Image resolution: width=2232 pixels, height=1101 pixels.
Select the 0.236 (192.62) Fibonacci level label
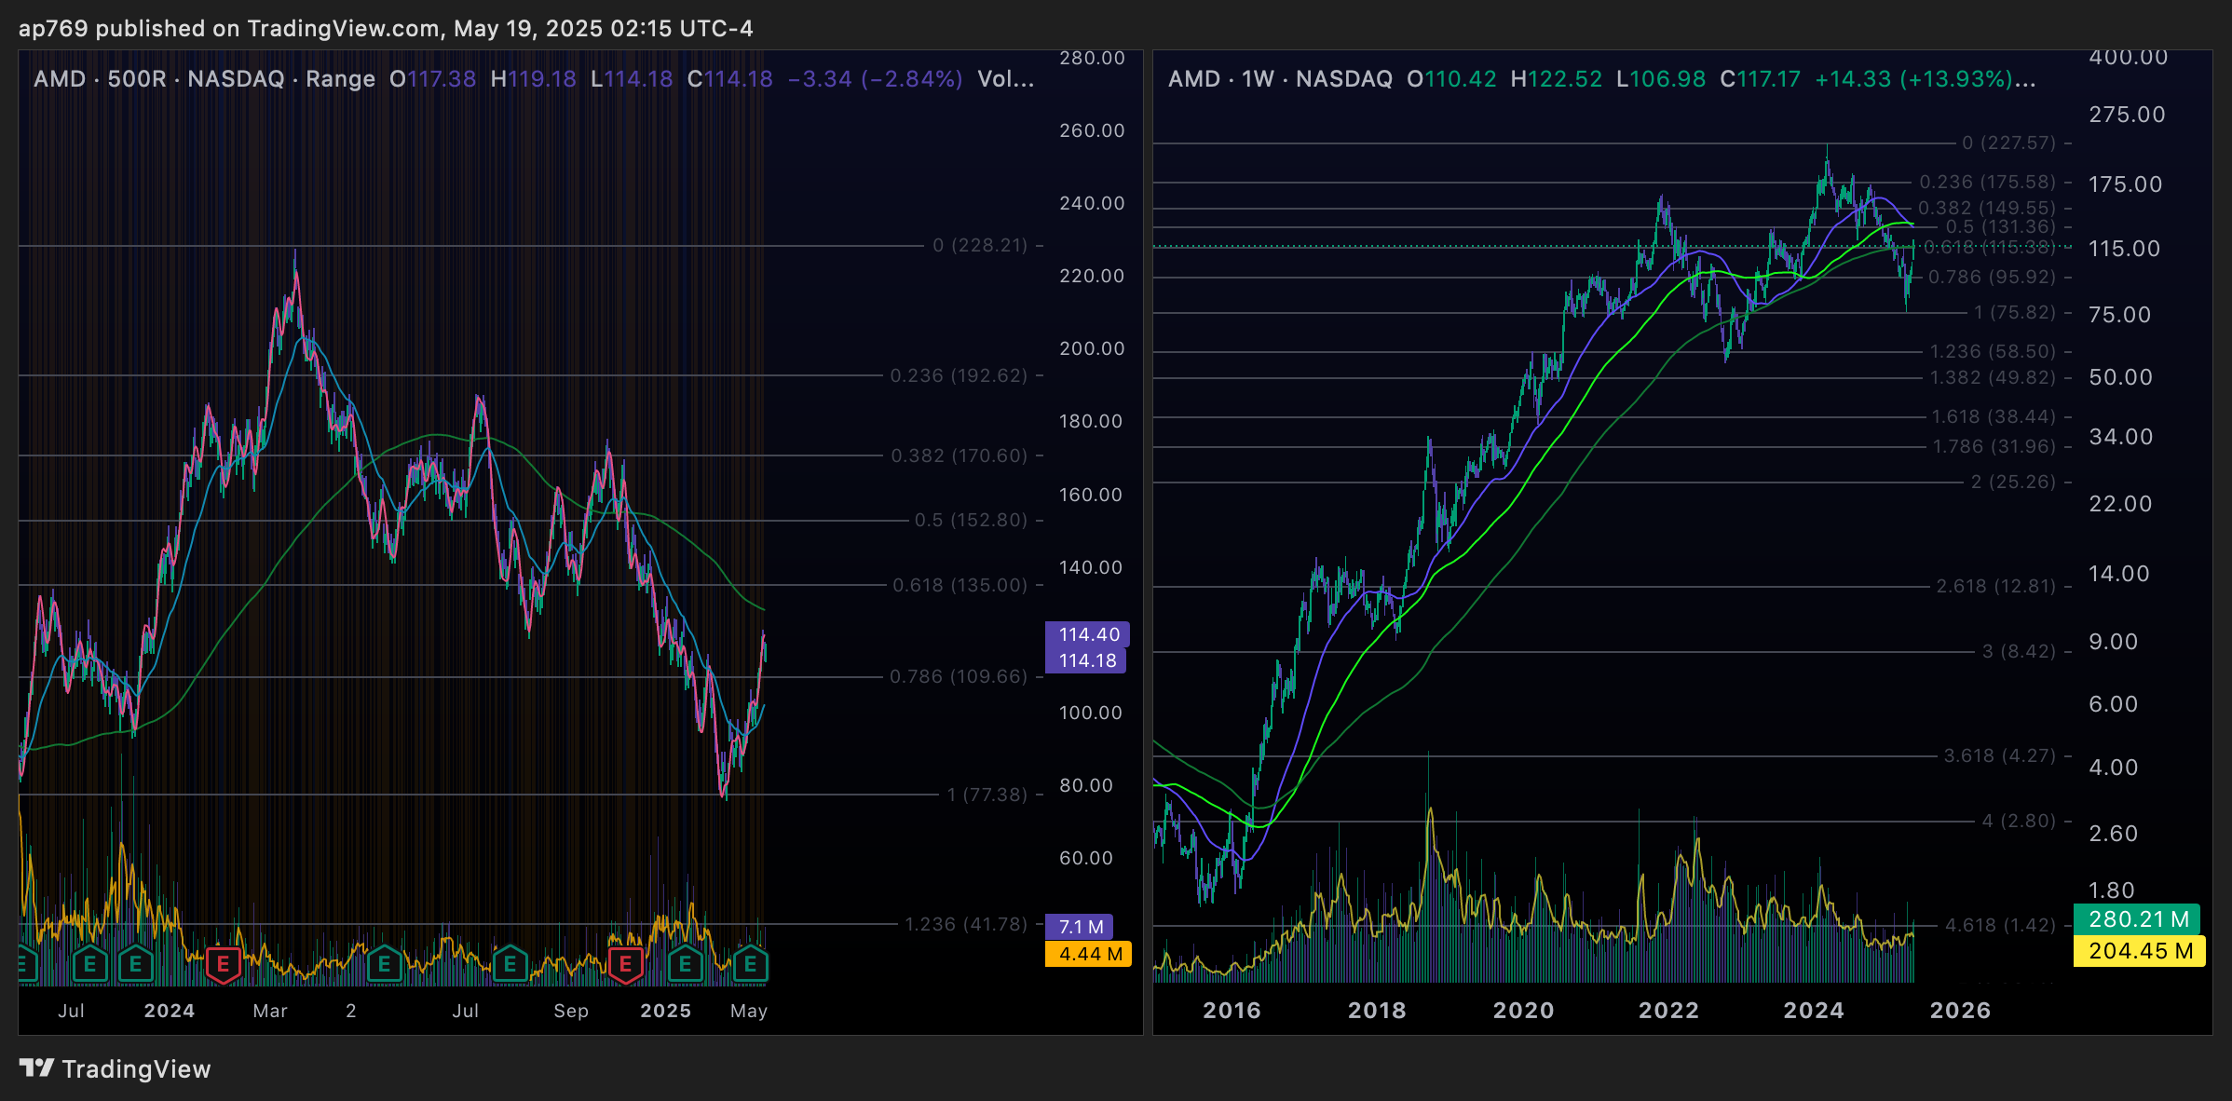959,375
